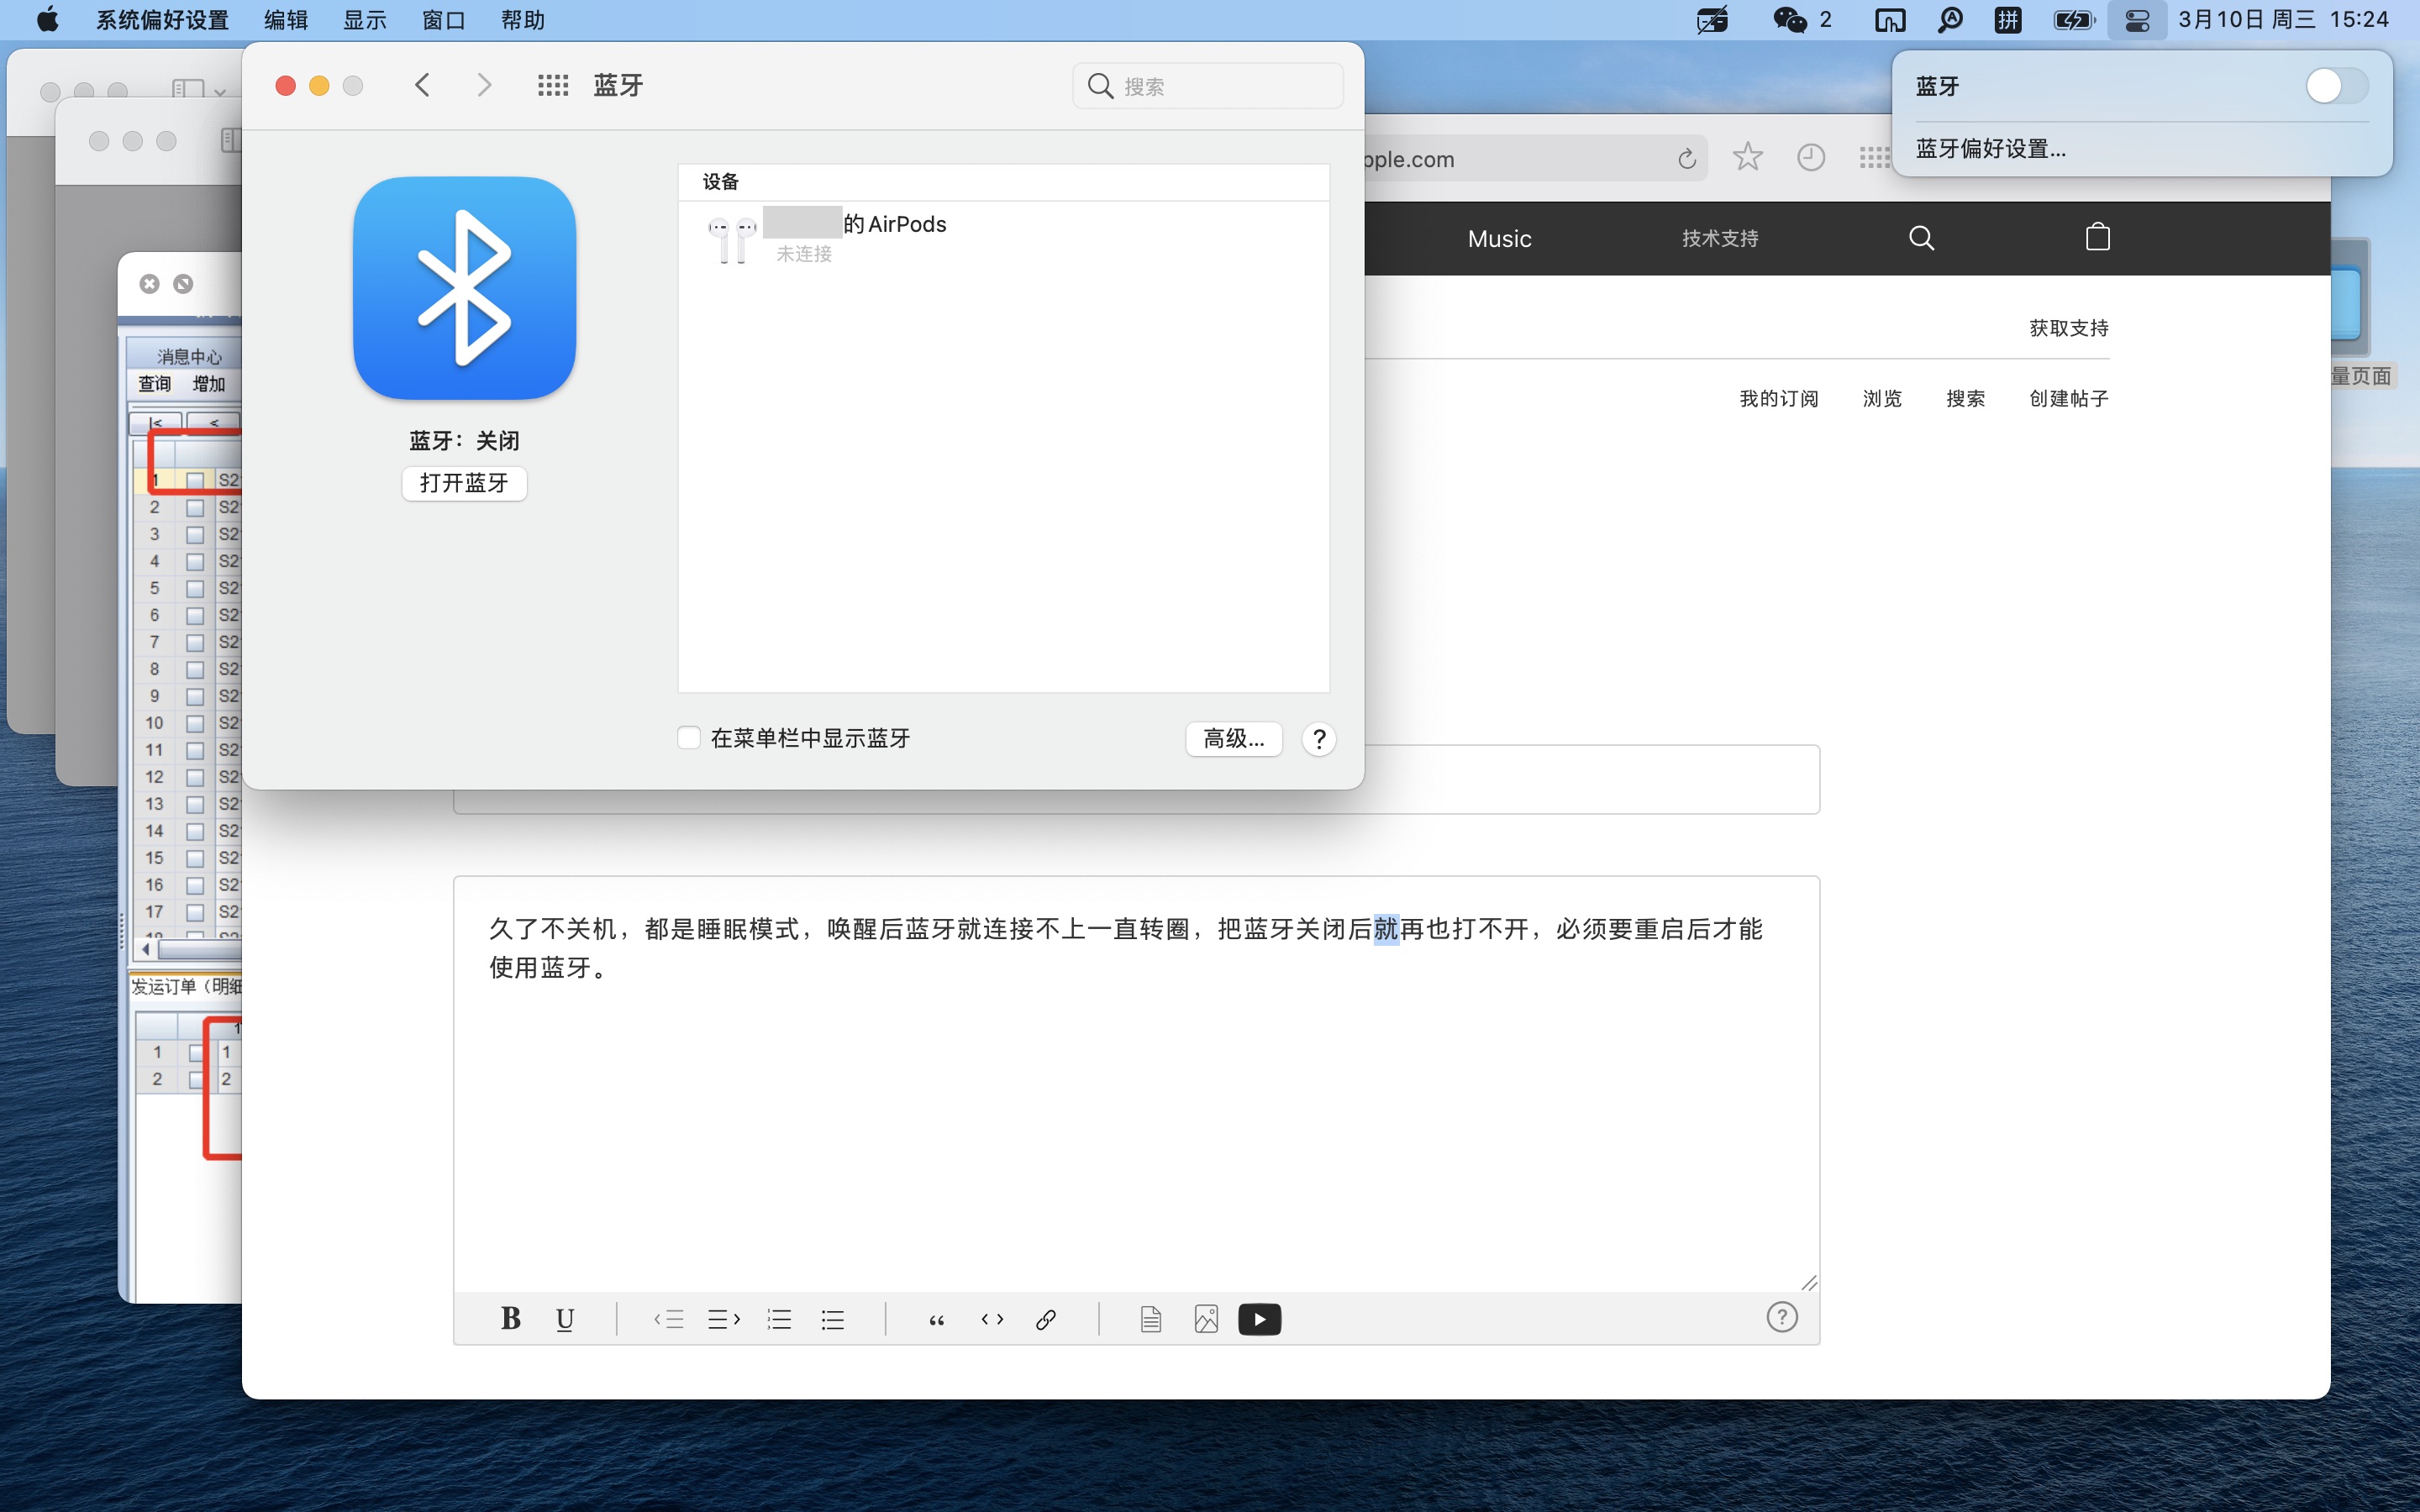
Task: Click the Underline formatting icon
Action: 565,1319
